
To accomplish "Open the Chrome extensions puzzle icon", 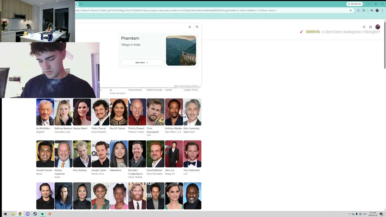I will 364,10.
